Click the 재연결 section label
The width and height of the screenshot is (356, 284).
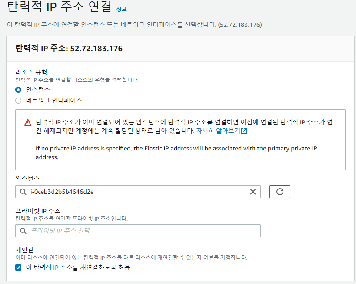pos(24,250)
